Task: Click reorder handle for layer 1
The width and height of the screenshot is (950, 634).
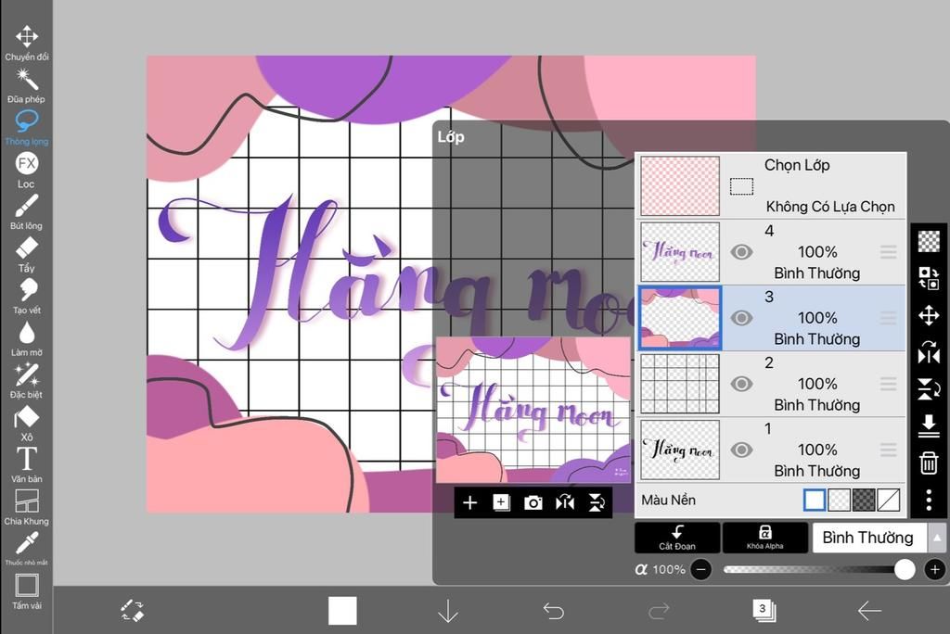Action: [888, 450]
